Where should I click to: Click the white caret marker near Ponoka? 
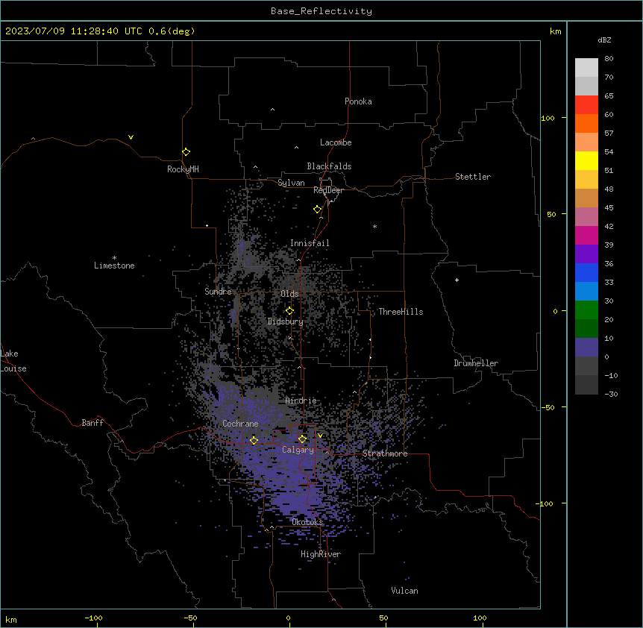[x=272, y=110]
